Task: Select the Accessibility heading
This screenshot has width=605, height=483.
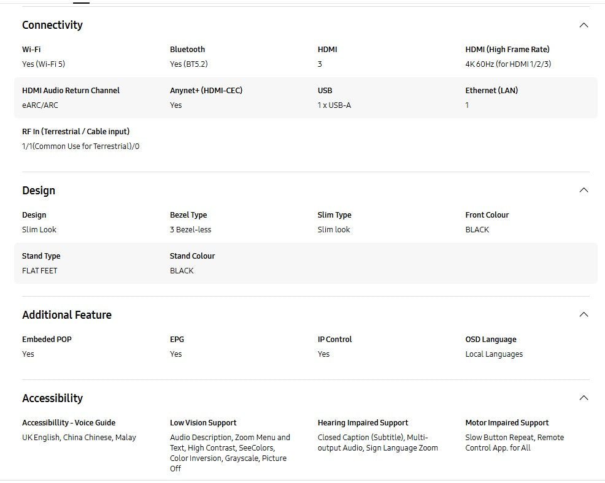Action: [x=52, y=398]
